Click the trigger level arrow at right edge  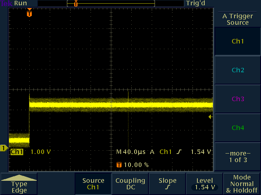click(x=210, y=117)
